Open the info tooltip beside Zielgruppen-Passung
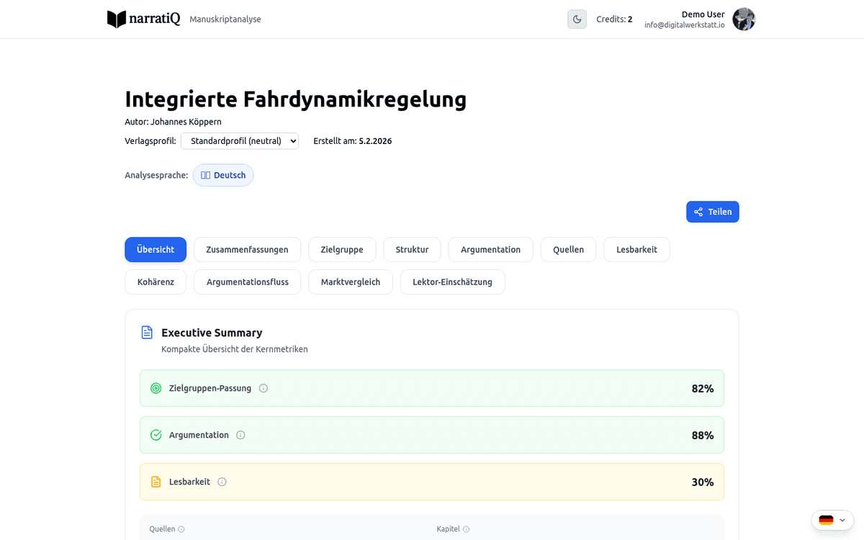864x540 pixels. click(x=264, y=388)
